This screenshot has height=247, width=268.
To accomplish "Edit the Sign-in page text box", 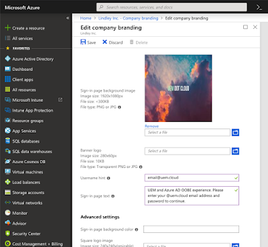I will click(192, 195).
